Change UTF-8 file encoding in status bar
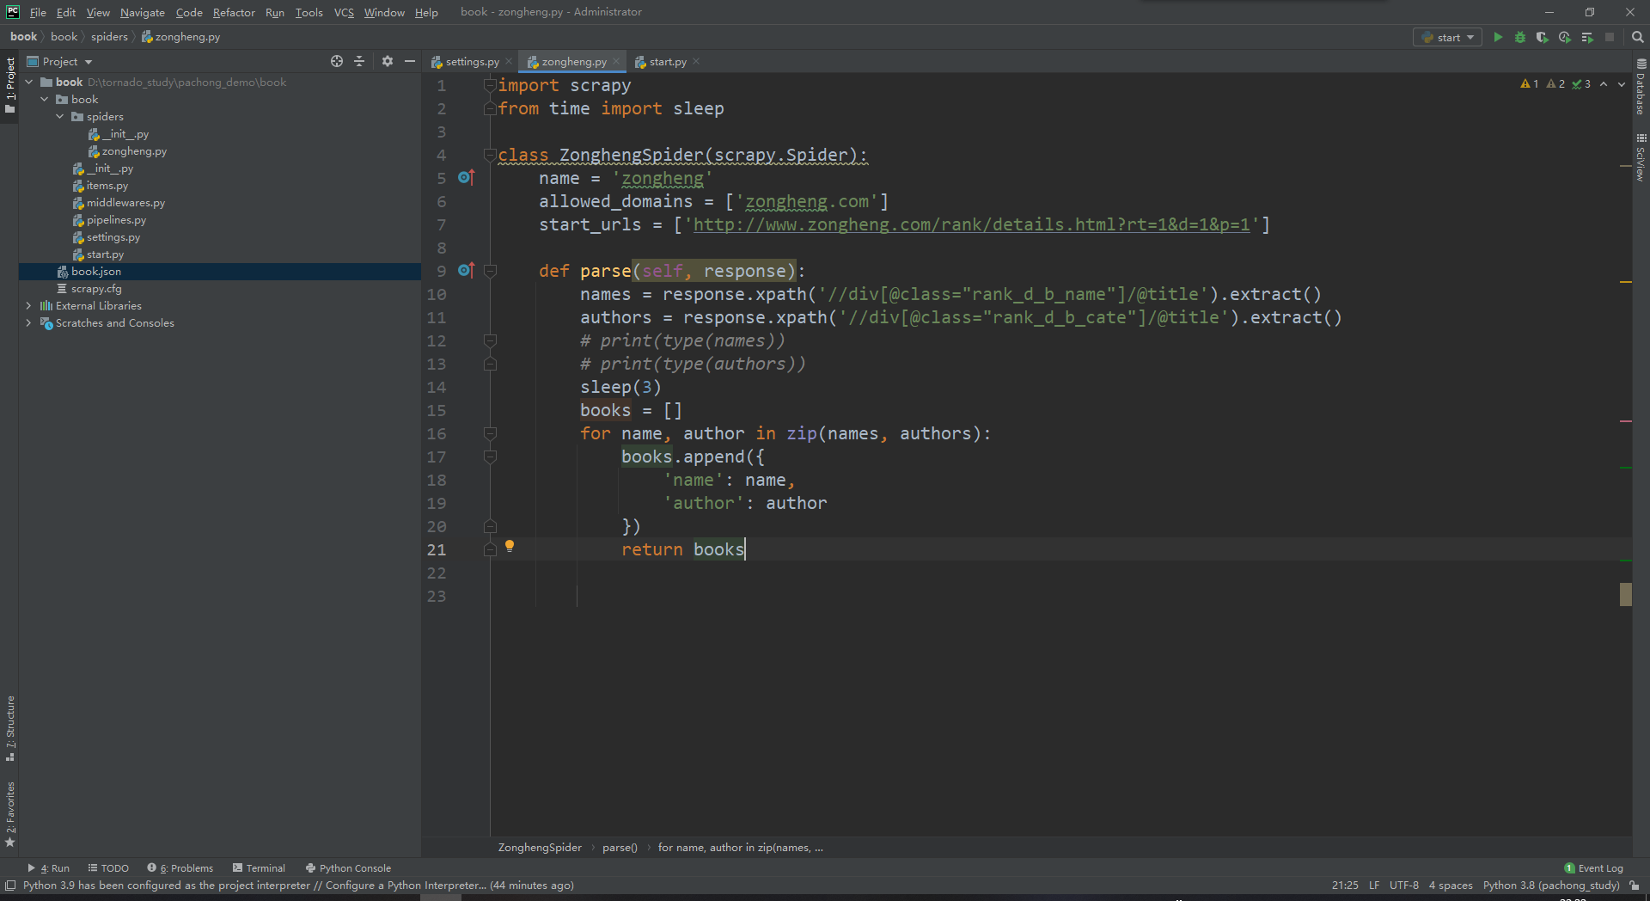This screenshot has height=901, width=1650. (1404, 886)
